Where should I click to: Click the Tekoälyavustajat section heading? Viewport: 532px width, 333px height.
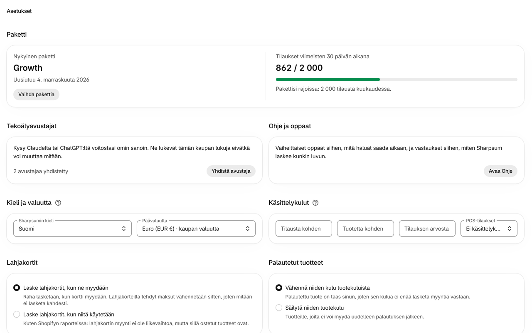(x=32, y=126)
